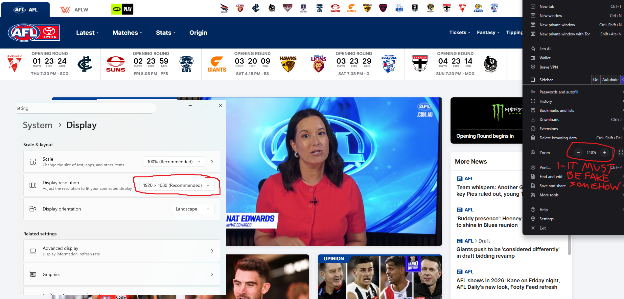Select the Collingwood magpie logo in the top club strip
The height and width of the screenshot is (299, 624).
click(x=272, y=8)
